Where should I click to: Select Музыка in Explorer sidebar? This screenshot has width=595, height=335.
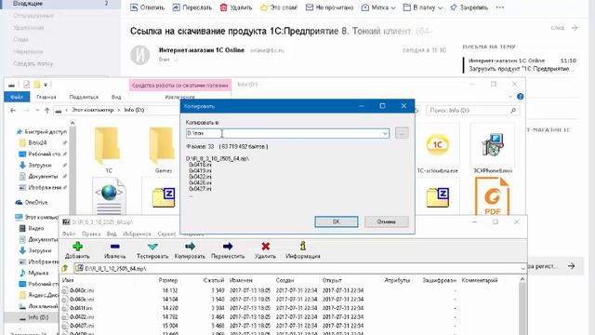point(34,273)
